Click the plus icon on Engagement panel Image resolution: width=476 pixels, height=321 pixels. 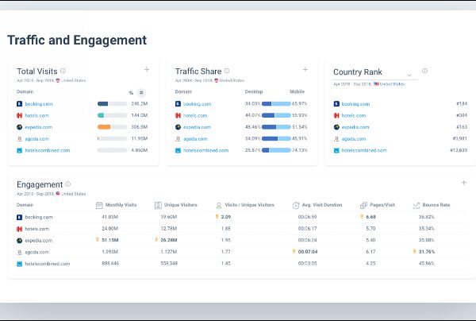click(463, 183)
